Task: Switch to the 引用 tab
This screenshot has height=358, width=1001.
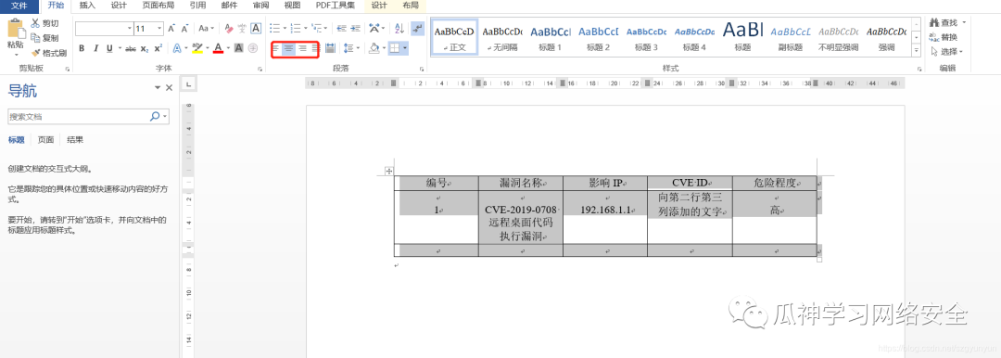Action: tap(198, 6)
